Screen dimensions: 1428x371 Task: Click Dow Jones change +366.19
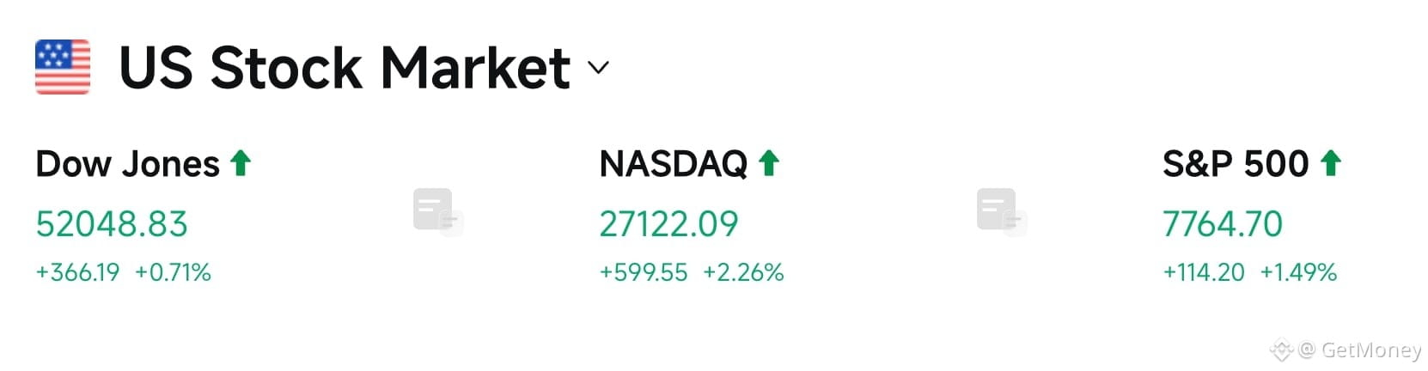point(77,272)
